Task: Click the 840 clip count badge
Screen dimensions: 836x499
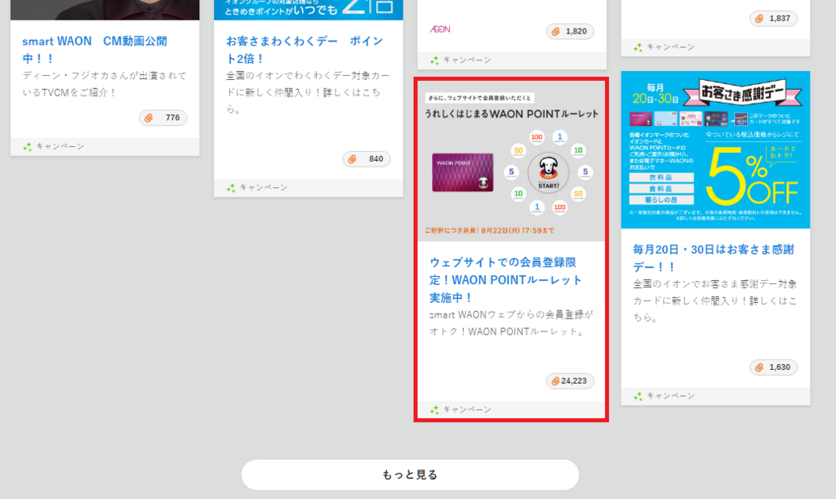Action: [367, 159]
